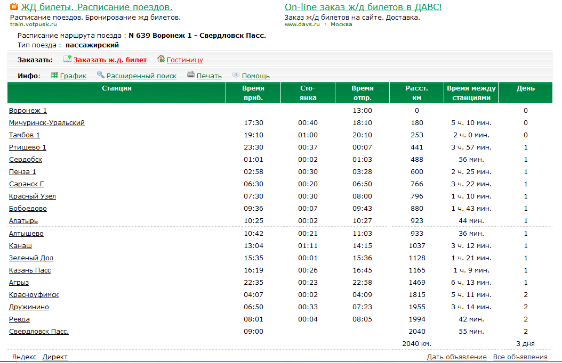This screenshot has height=363, width=562.
Task: Open the Все объявления link
Action: pyautogui.click(x=520, y=357)
